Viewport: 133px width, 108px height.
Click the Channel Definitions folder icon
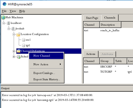(19, 51)
